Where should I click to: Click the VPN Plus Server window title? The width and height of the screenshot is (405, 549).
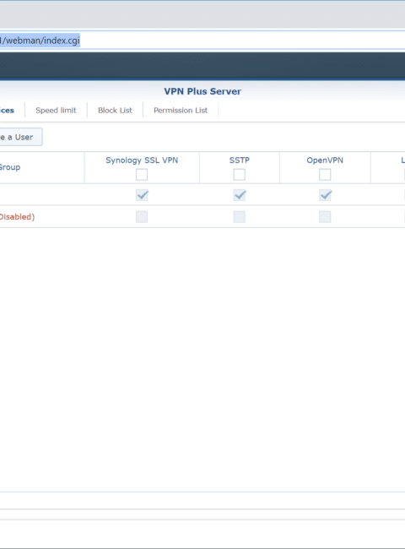point(202,91)
